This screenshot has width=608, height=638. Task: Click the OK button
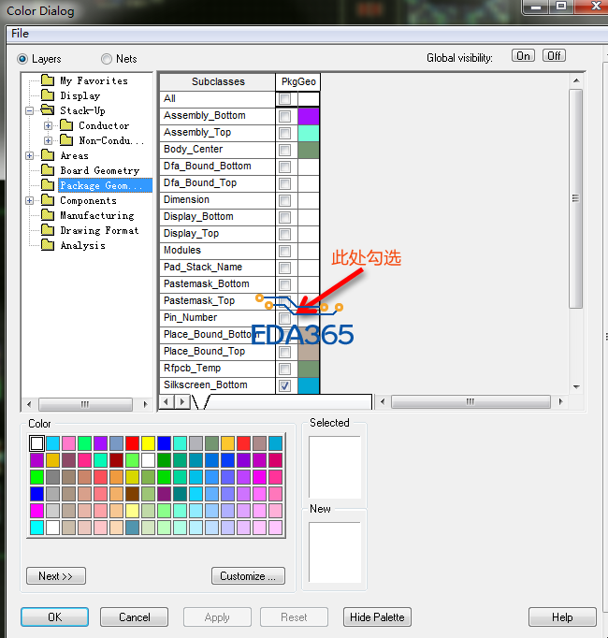(x=54, y=617)
